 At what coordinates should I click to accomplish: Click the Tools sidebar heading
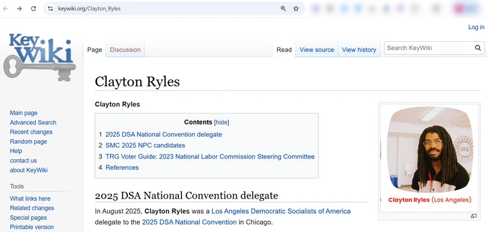17,186
